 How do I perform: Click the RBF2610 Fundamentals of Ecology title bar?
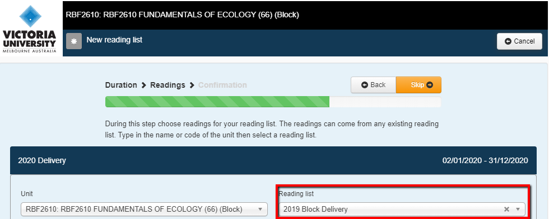click(306, 15)
